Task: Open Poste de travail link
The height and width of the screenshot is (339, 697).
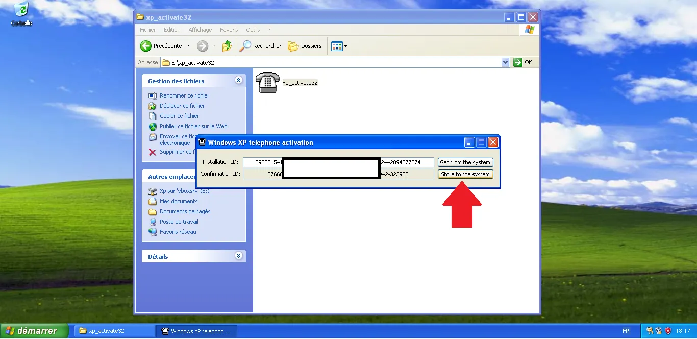Action: (x=179, y=222)
